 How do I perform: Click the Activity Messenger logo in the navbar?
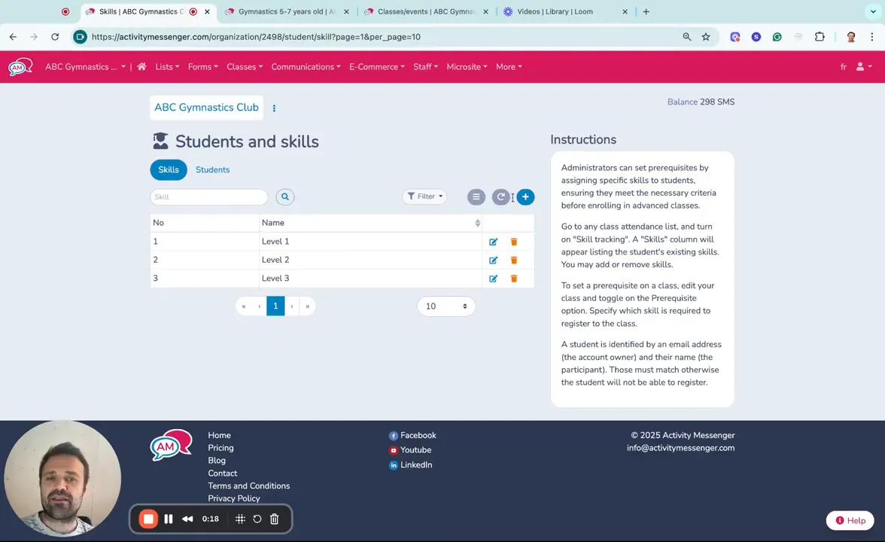20,67
